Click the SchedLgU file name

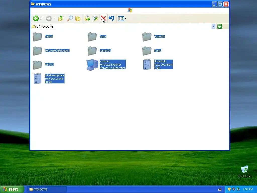160,61
